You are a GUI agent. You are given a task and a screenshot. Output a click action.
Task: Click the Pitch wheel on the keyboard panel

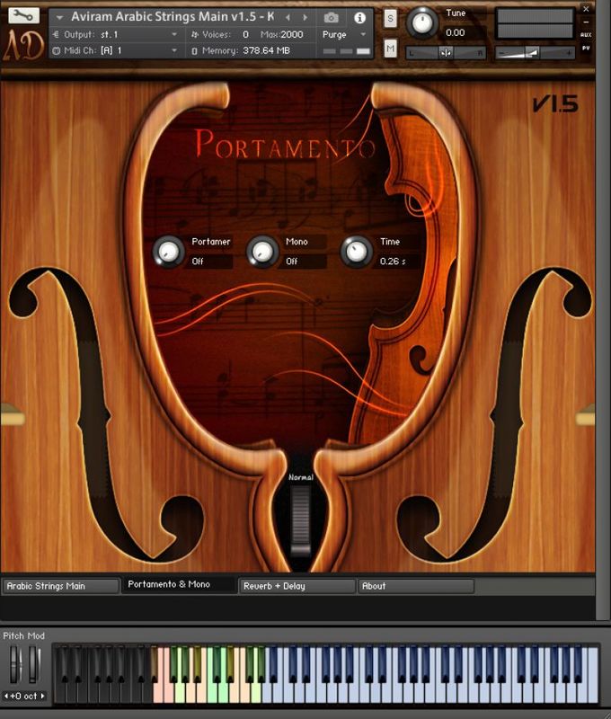click(x=13, y=666)
